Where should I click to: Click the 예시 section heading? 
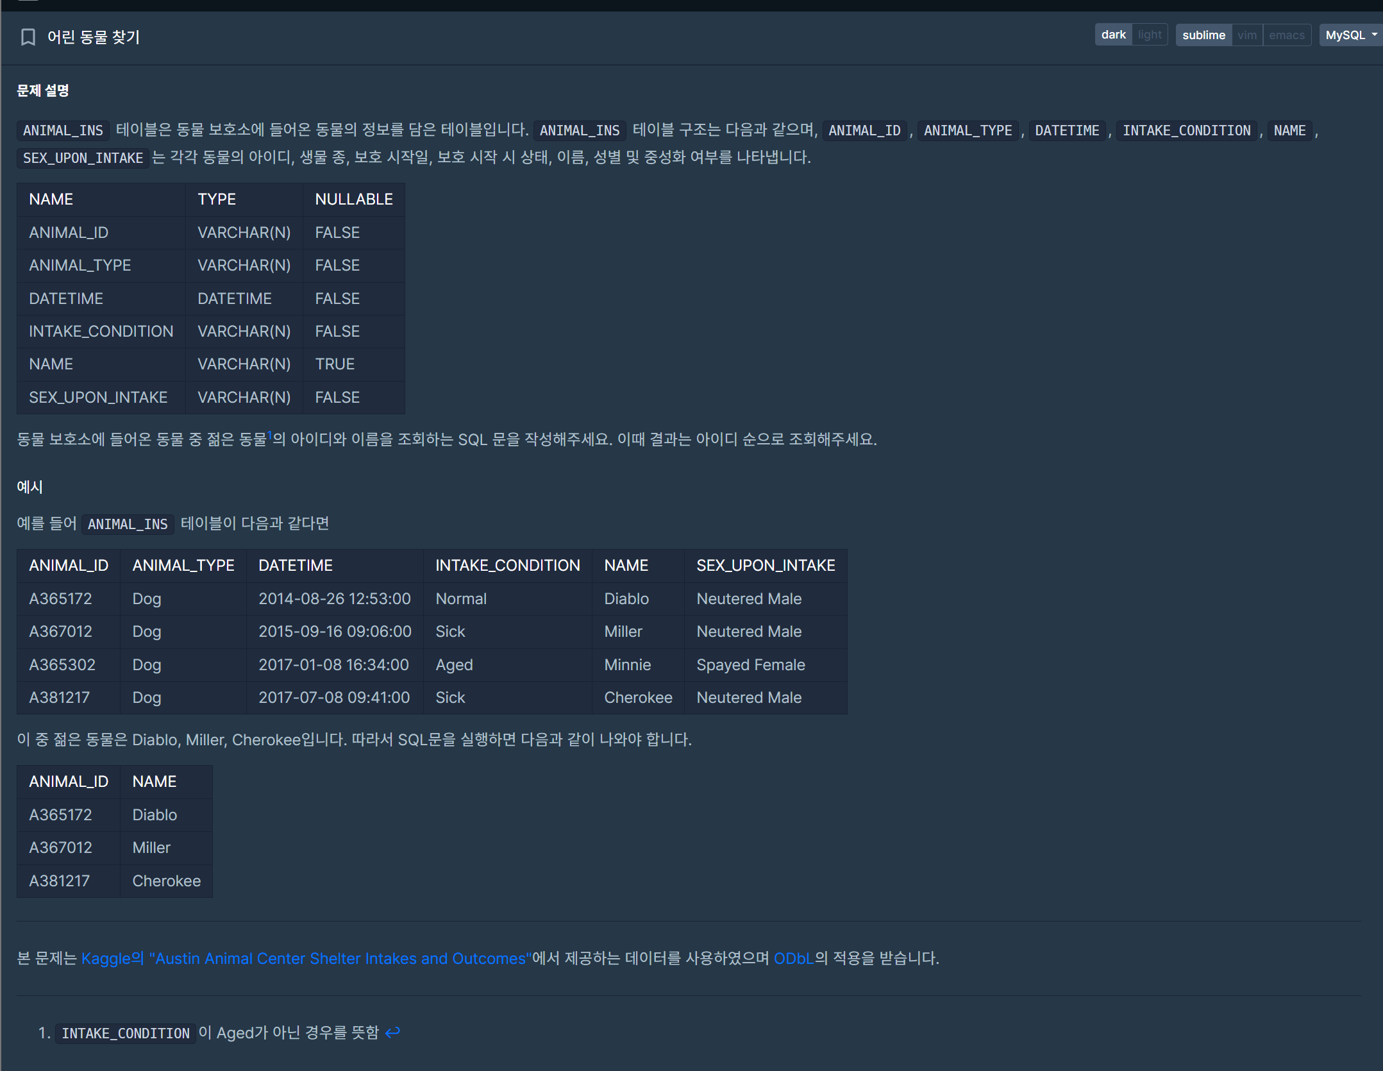click(29, 487)
